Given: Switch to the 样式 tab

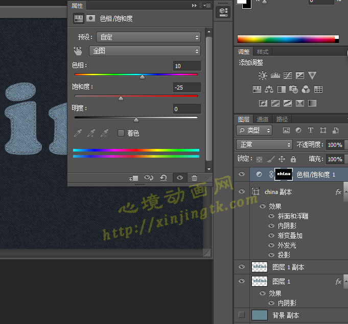Looking at the screenshot, I should click(x=263, y=52).
